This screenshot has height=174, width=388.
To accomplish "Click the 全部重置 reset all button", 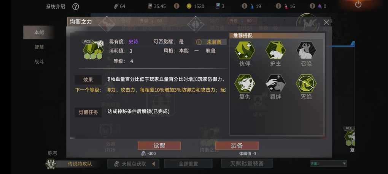I will pyautogui.click(x=188, y=164).
